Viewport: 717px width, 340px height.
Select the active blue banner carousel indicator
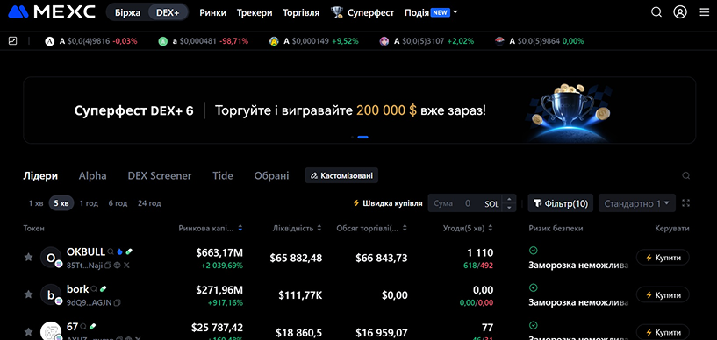[363, 137]
